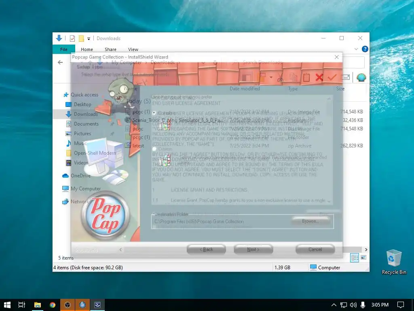The height and width of the screenshot is (311, 414).
Task: Click the red X Delete toolbar icon
Action: [x=319, y=77]
